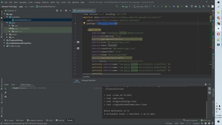Open the VCS menu

point(69,2)
